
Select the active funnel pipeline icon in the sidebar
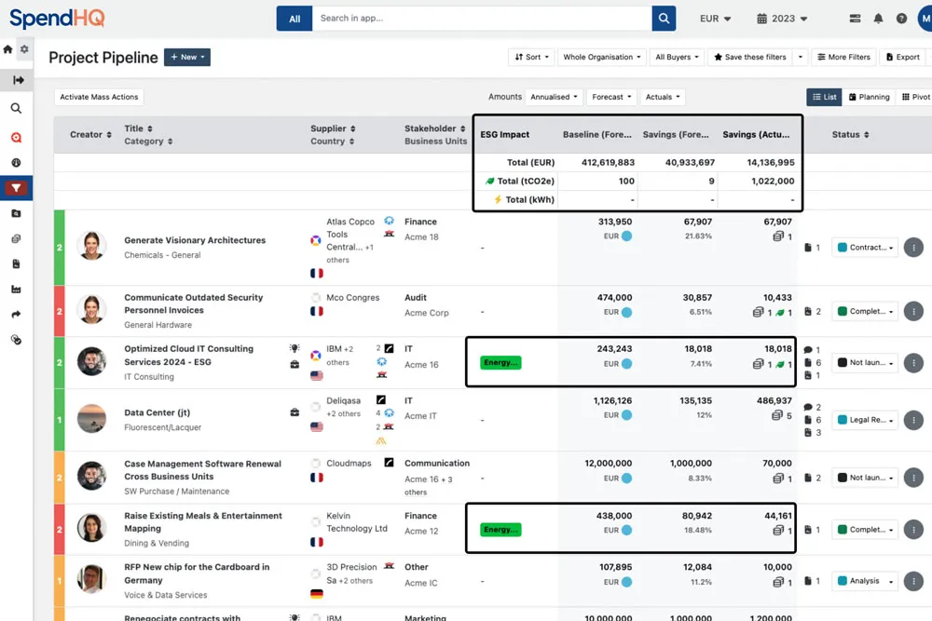(16, 188)
